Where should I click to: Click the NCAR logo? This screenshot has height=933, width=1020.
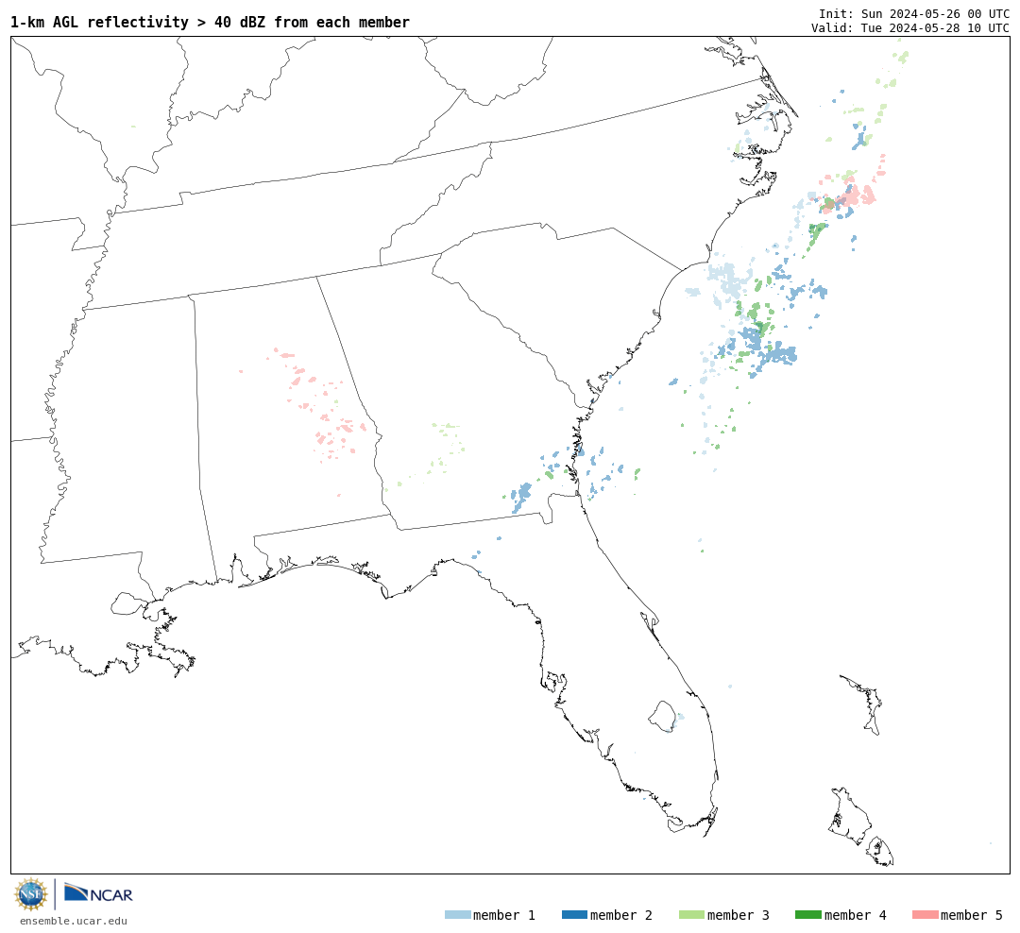99,893
